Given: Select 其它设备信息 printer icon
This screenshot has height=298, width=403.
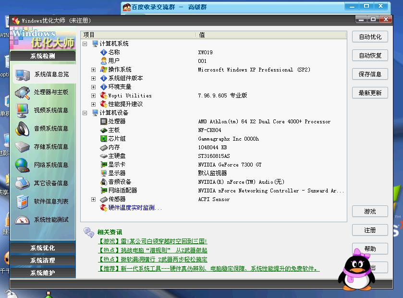Looking at the screenshot, I should 22,183.
